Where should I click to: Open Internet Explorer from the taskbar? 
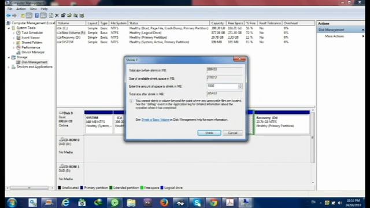pyautogui.click(x=65, y=203)
